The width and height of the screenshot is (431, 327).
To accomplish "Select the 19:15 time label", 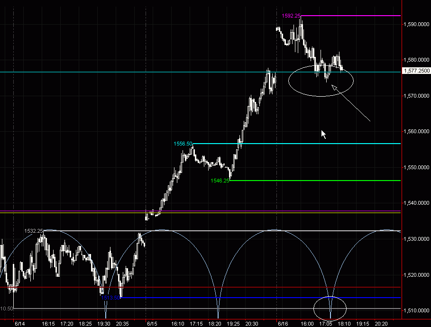I will (x=363, y=323).
